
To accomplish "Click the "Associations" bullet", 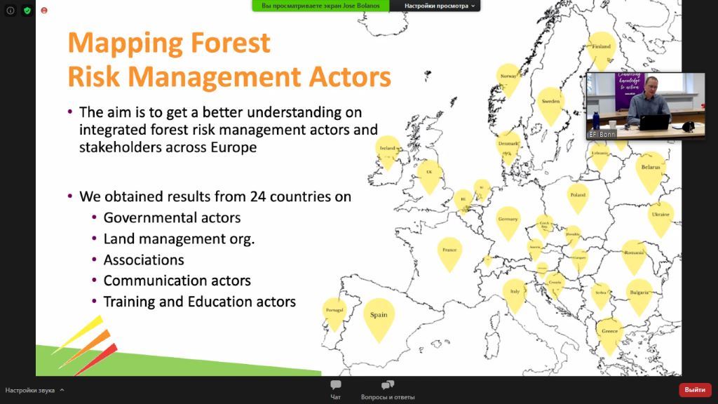I will coord(143,260).
